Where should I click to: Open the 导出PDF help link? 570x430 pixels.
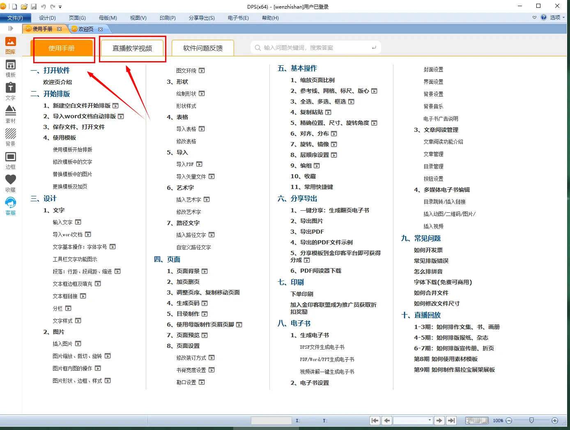tap(312, 232)
